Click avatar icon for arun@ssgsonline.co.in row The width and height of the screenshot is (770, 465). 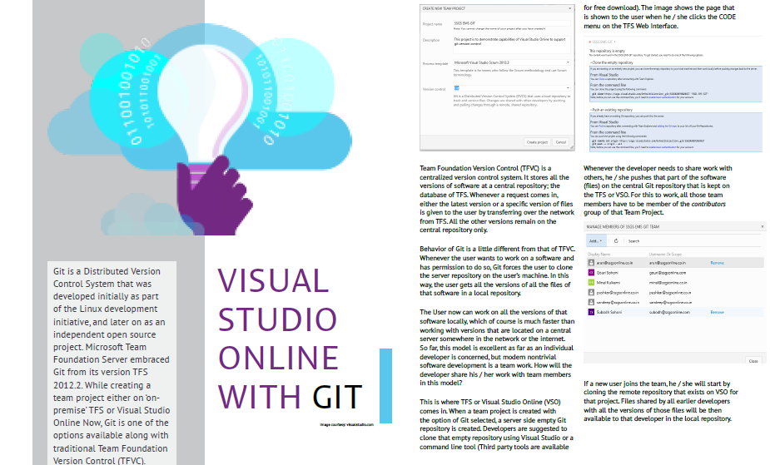point(591,263)
